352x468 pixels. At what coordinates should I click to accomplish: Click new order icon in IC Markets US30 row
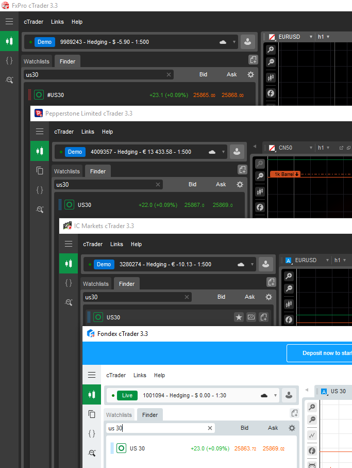(264, 317)
